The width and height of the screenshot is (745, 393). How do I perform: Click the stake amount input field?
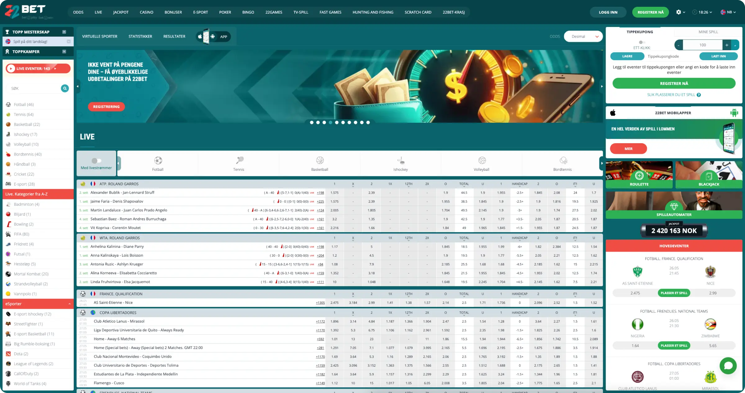[703, 45]
